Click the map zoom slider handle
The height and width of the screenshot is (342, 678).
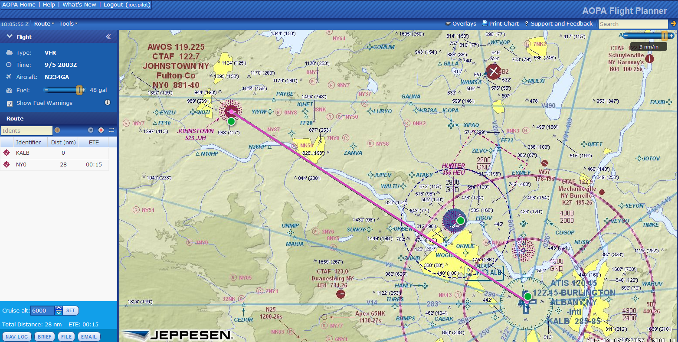pyautogui.click(x=664, y=36)
